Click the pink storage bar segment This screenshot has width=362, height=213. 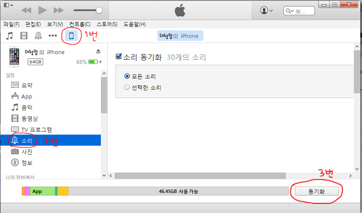click(27, 191)
